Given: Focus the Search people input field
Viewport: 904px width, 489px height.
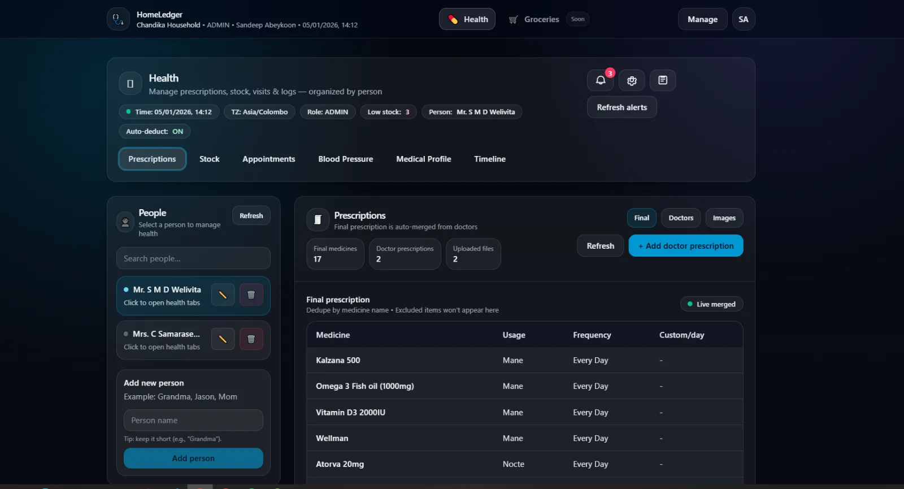Looking at the screenshot, I should pyautogui.click(x=193, y=258).
